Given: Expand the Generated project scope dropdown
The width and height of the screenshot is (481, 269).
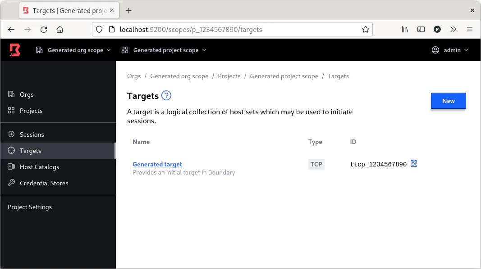Looking at the screenshot, I should [x=164, y=50].
